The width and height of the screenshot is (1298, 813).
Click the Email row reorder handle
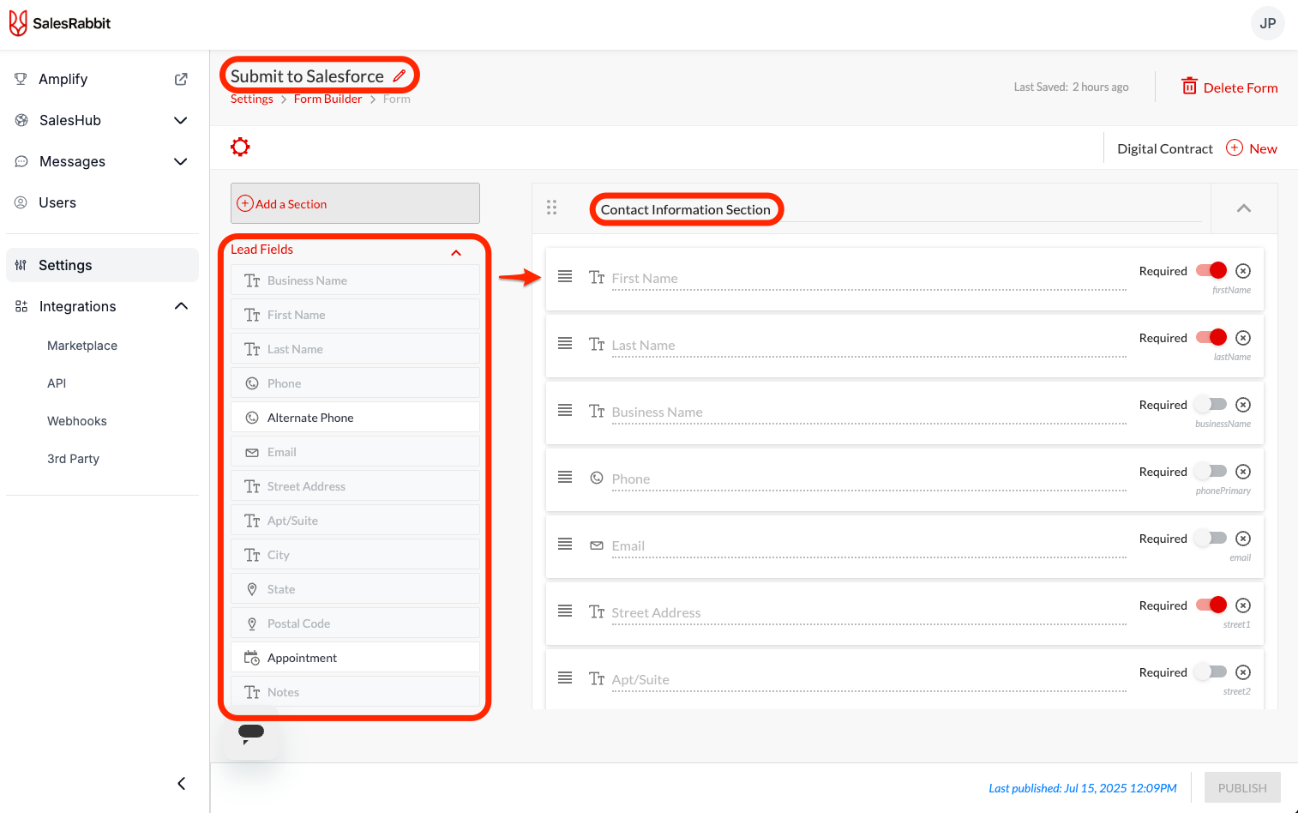(565, 544)
